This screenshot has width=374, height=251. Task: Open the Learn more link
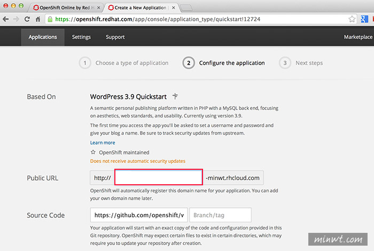point(103,143)
